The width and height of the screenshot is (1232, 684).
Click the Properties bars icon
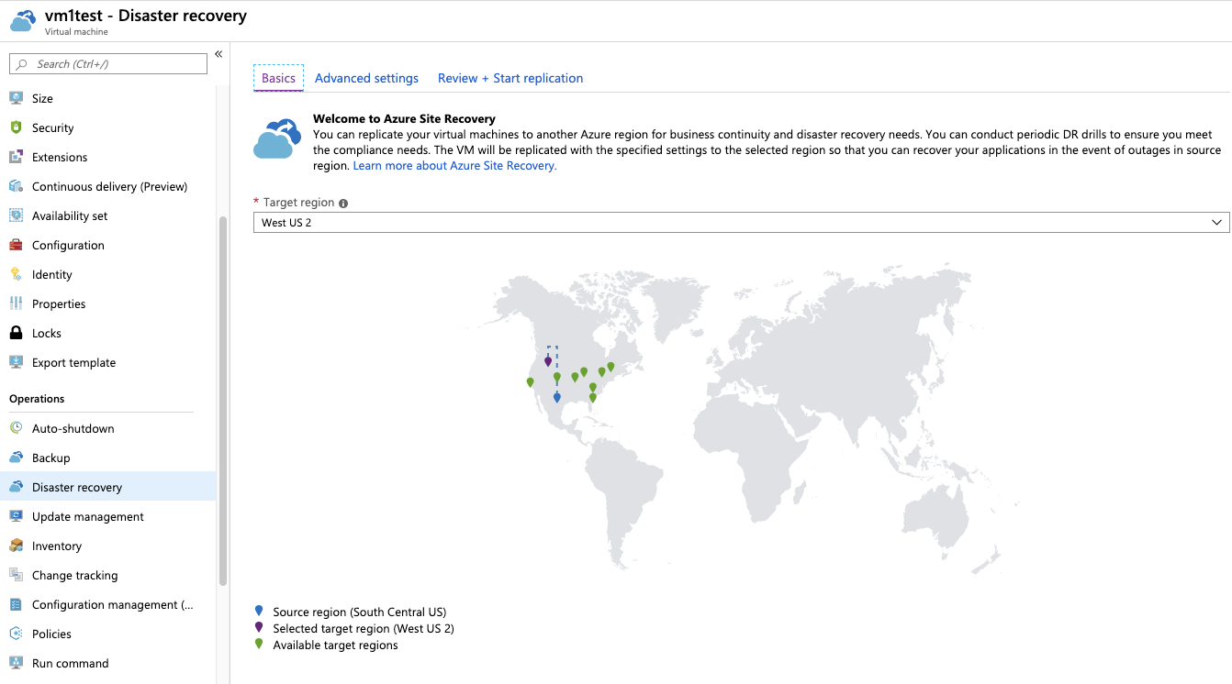(16, 303)
